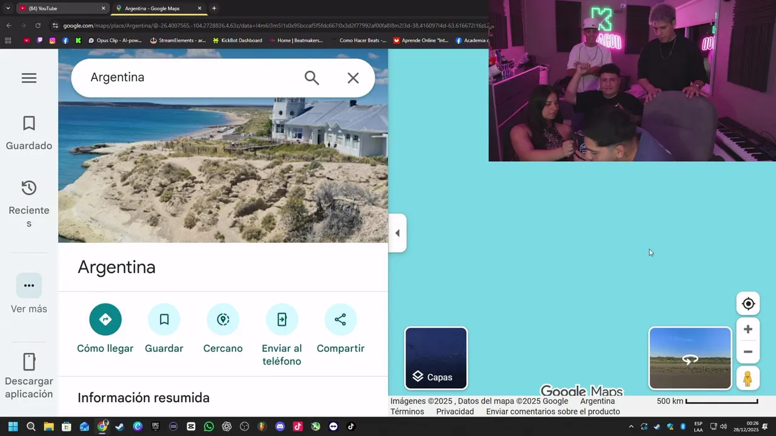Close the (84) YouTube tab

(103, 8)
